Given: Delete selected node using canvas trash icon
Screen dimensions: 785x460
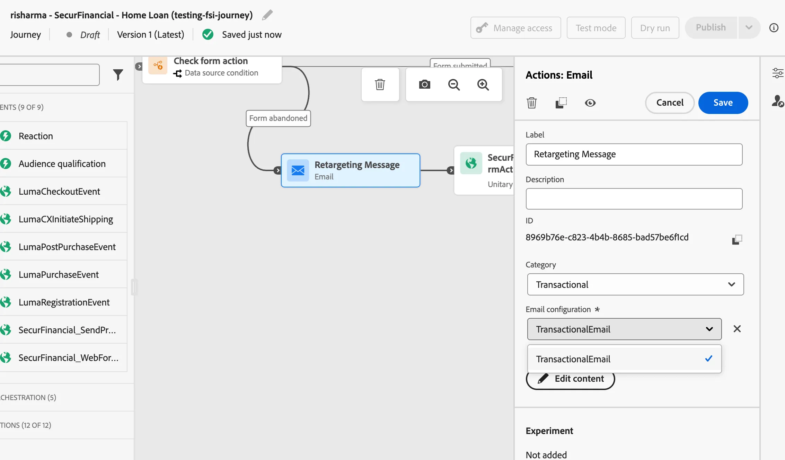Looking at the screenshot, I should point(380,85).
